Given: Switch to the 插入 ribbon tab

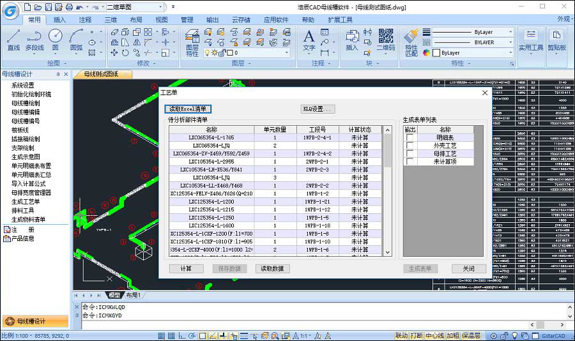Looking at the screenshot, I should tap(59, 20).
